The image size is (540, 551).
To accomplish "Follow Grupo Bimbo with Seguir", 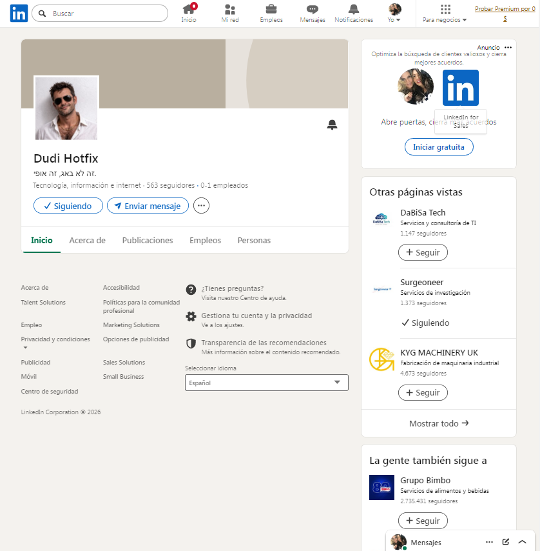I will coord(423,521).
